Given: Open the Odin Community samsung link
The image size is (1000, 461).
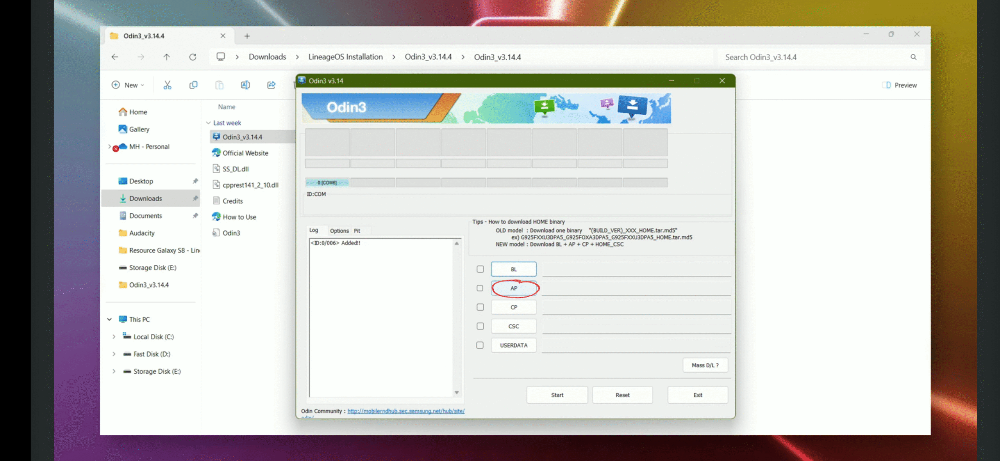Looking at the screenshot, I should [x=405, y=411].
